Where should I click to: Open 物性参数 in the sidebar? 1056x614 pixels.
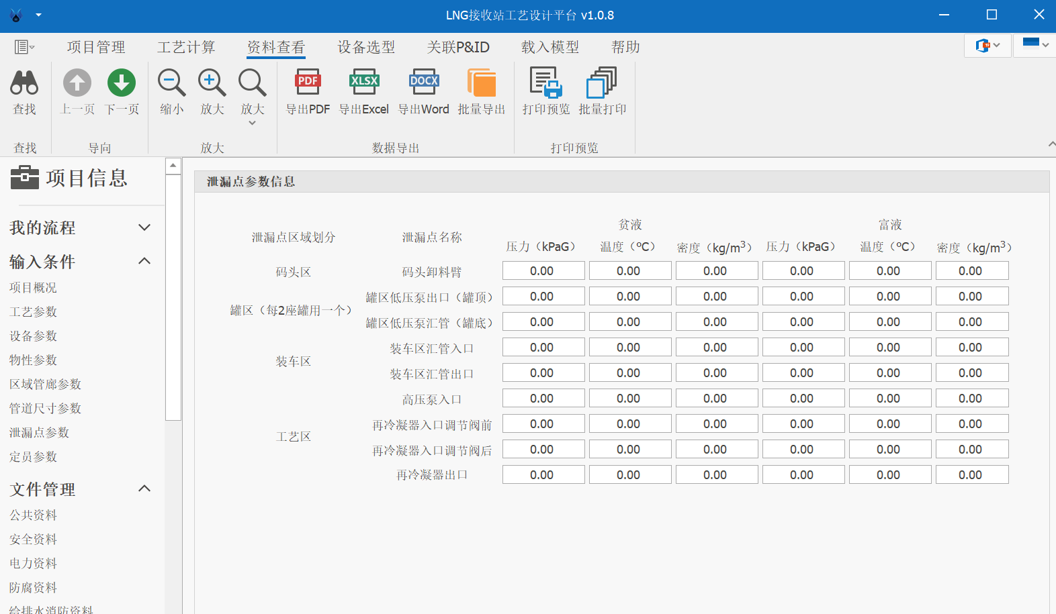coord(33,360)
